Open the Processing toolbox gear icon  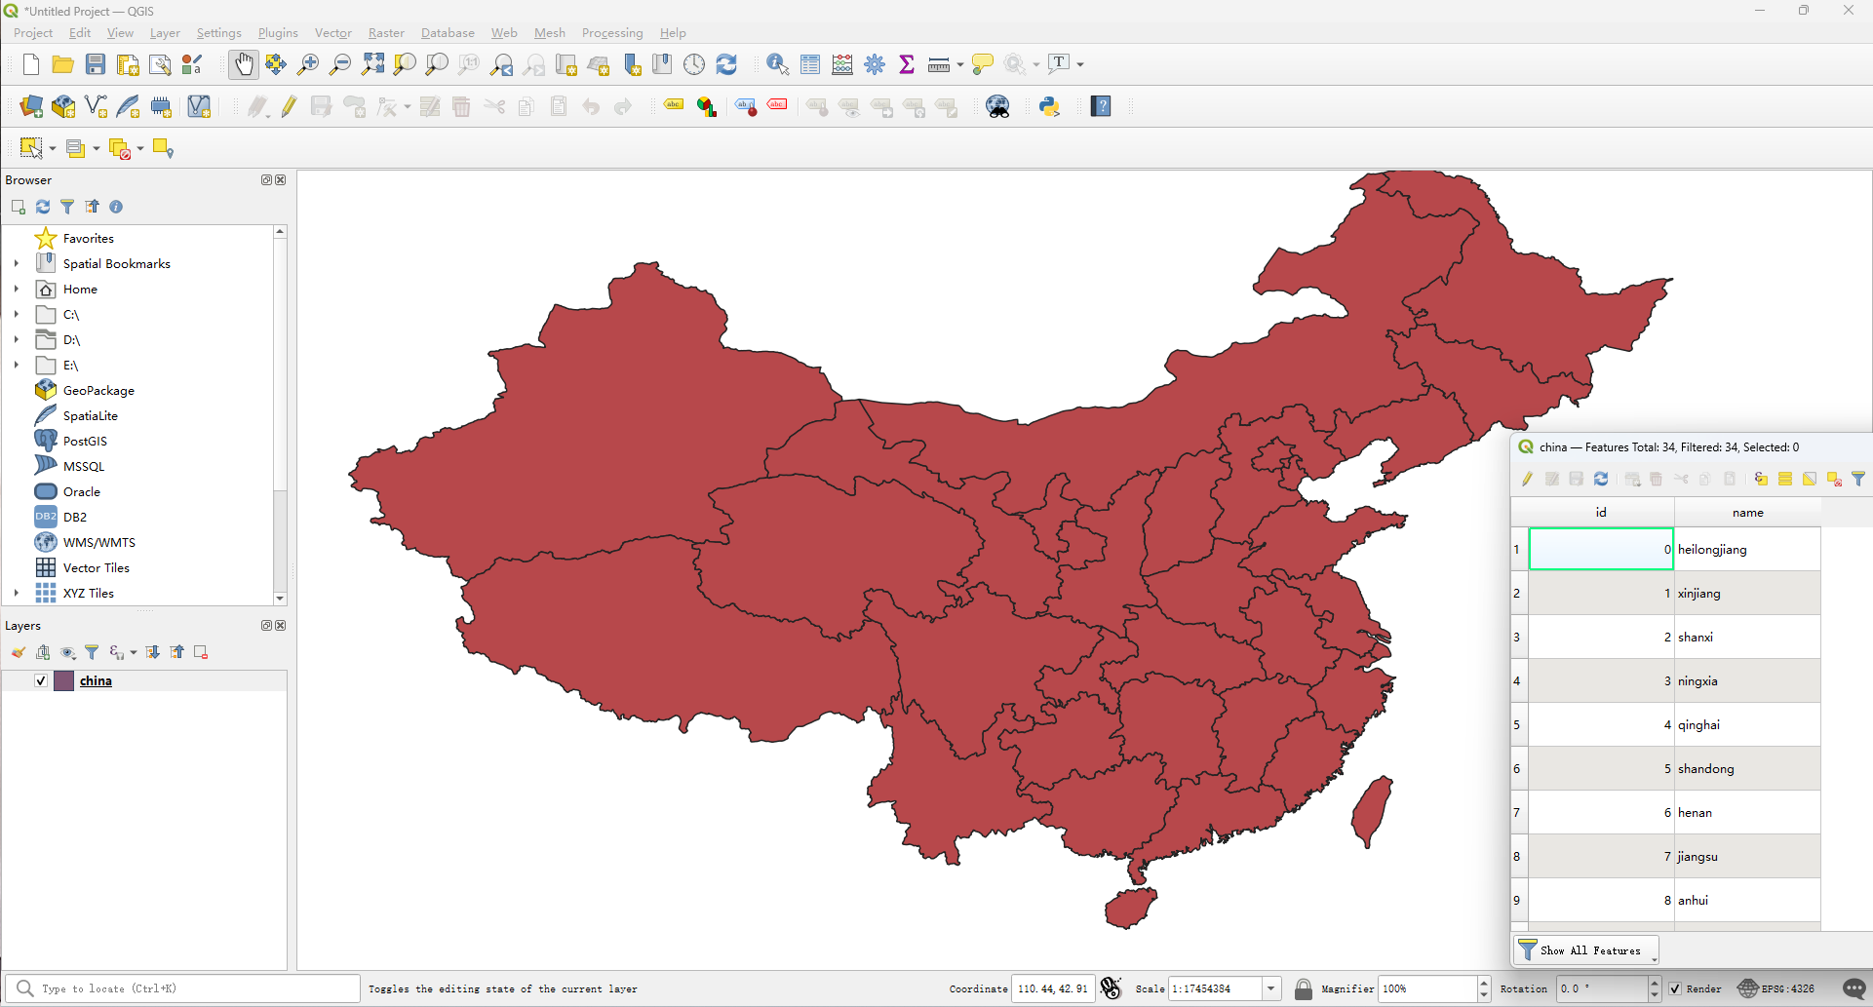coord(875,64)
